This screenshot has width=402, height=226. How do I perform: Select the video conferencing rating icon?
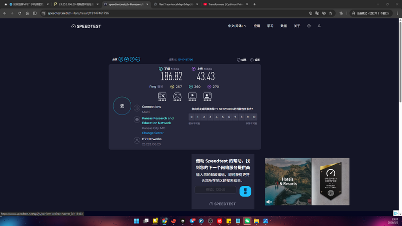[x=208, y=96]
